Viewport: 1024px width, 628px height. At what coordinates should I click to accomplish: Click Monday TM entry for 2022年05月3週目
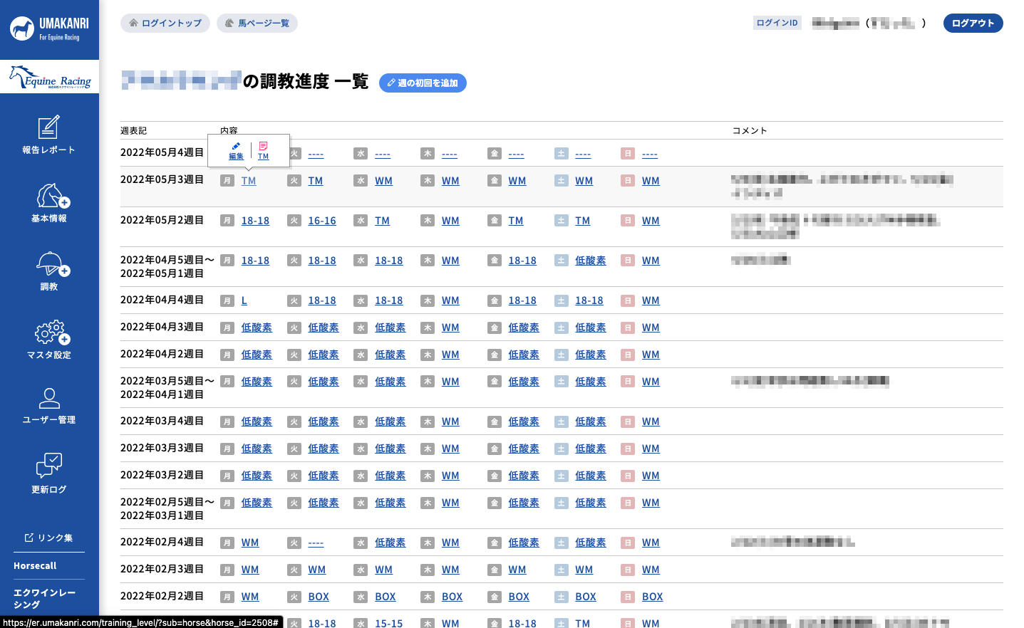coord(249,181)
